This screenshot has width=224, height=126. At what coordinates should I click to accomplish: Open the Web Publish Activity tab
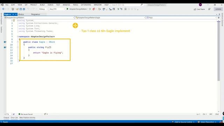[27, 118]
